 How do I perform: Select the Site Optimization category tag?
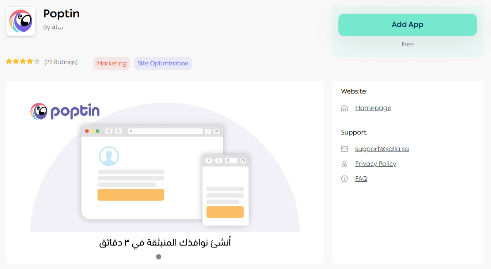click(x=163, y=63)
